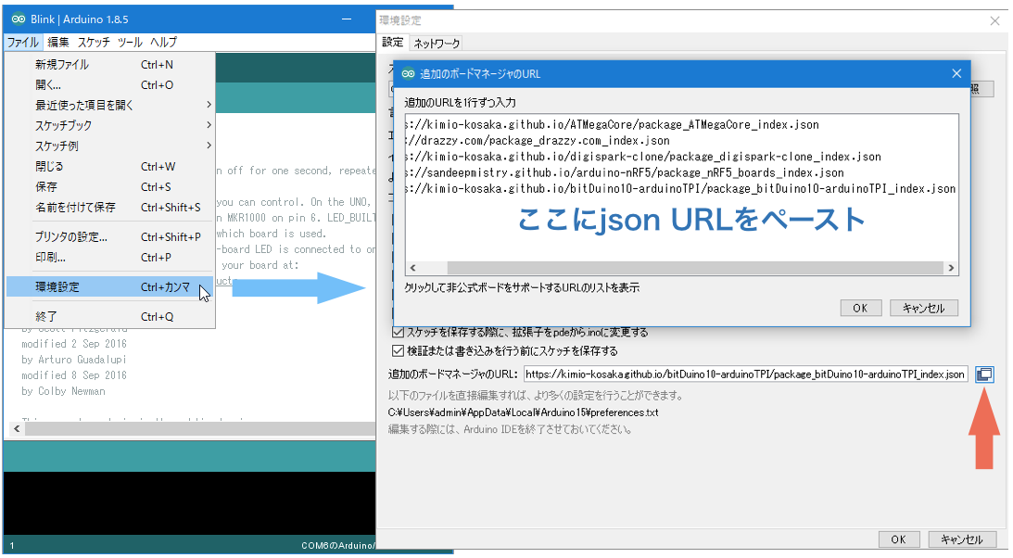Click the ATMegaCore json URL line
The width and height of the screenshot is (1013, 558).
(612, 124)
